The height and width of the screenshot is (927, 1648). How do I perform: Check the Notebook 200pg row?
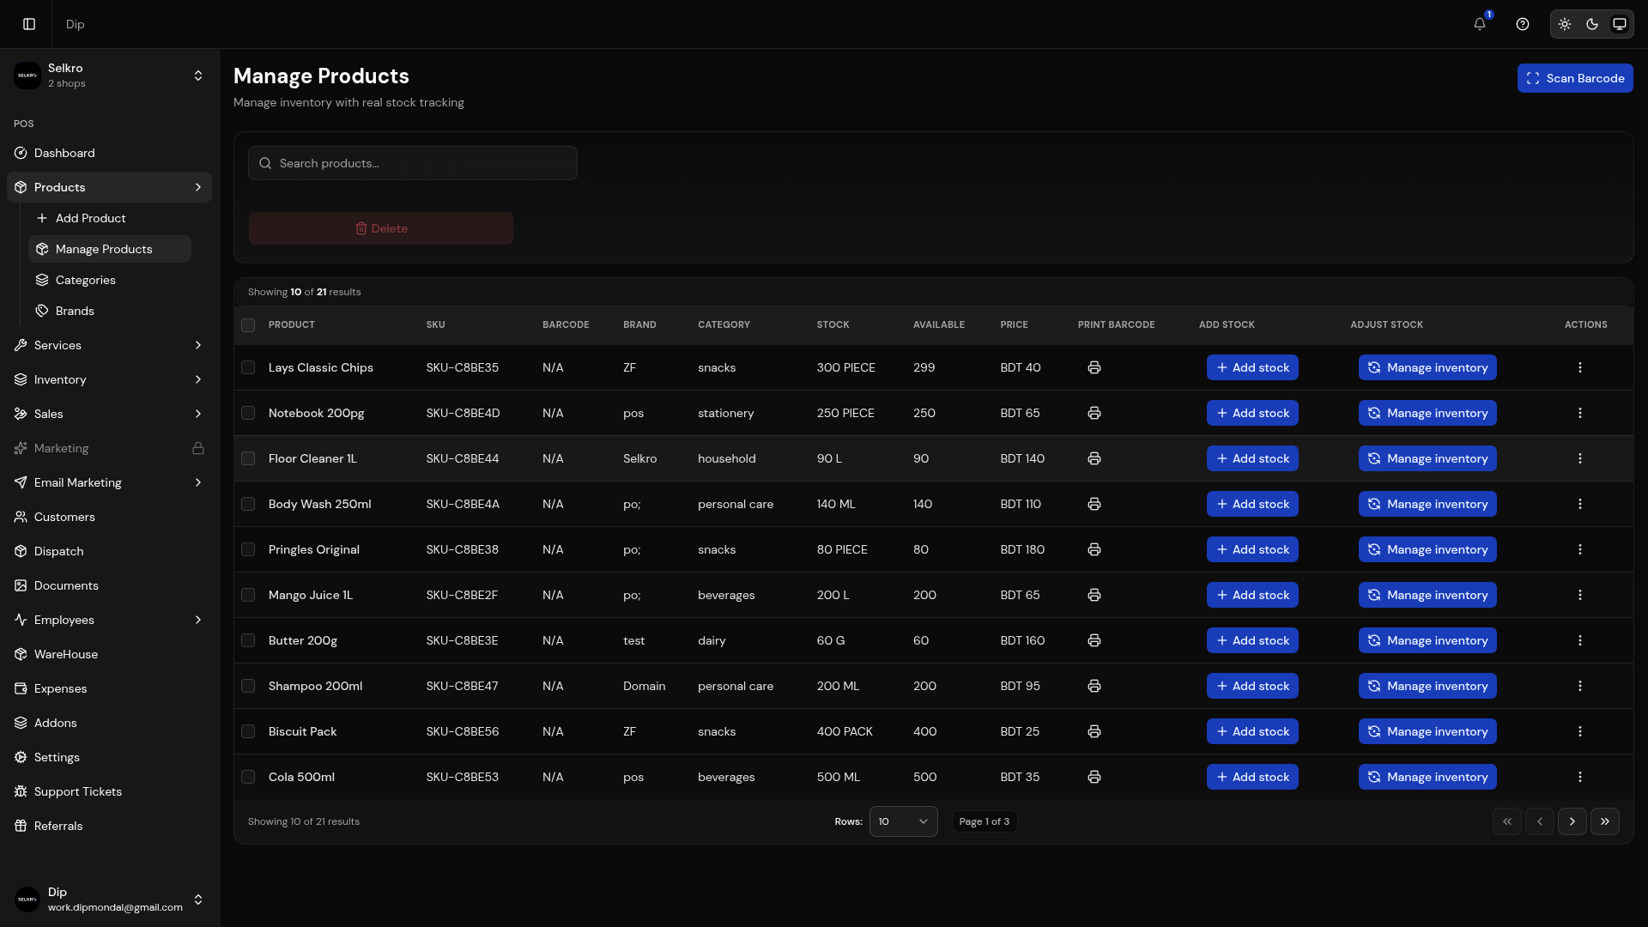[248, 413]
